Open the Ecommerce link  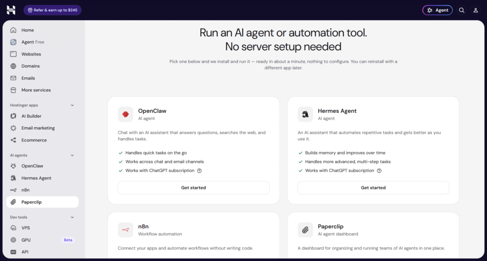[x=34, y=140]
